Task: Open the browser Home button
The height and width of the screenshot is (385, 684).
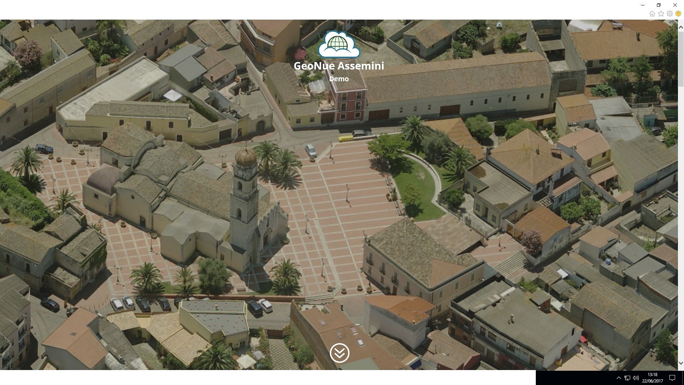Action: pyautogui.click(x=652, y=14)
